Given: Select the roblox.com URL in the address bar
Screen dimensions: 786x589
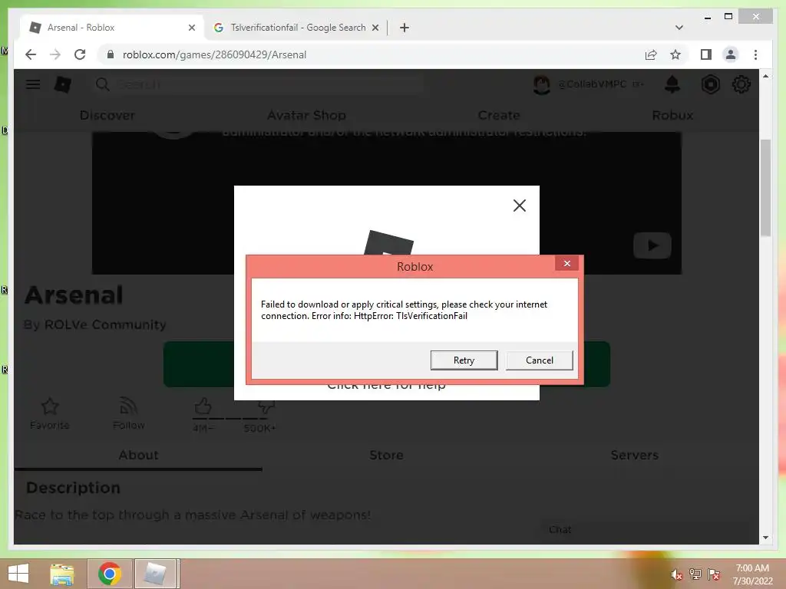Looking at the screenshot, I should point(214,54).
